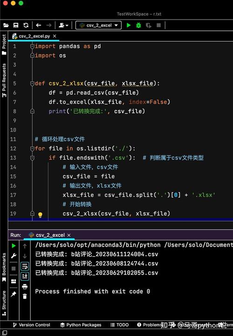Screen dimensions: 233x336
Task: Open the Structure tool window
Action: pyautogui.click(x=4, y=303)
